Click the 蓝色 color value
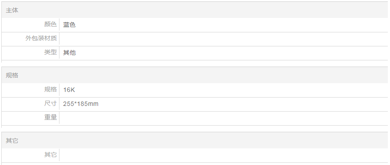The width and height of the screenshot is (390, 165). (70, 25)
